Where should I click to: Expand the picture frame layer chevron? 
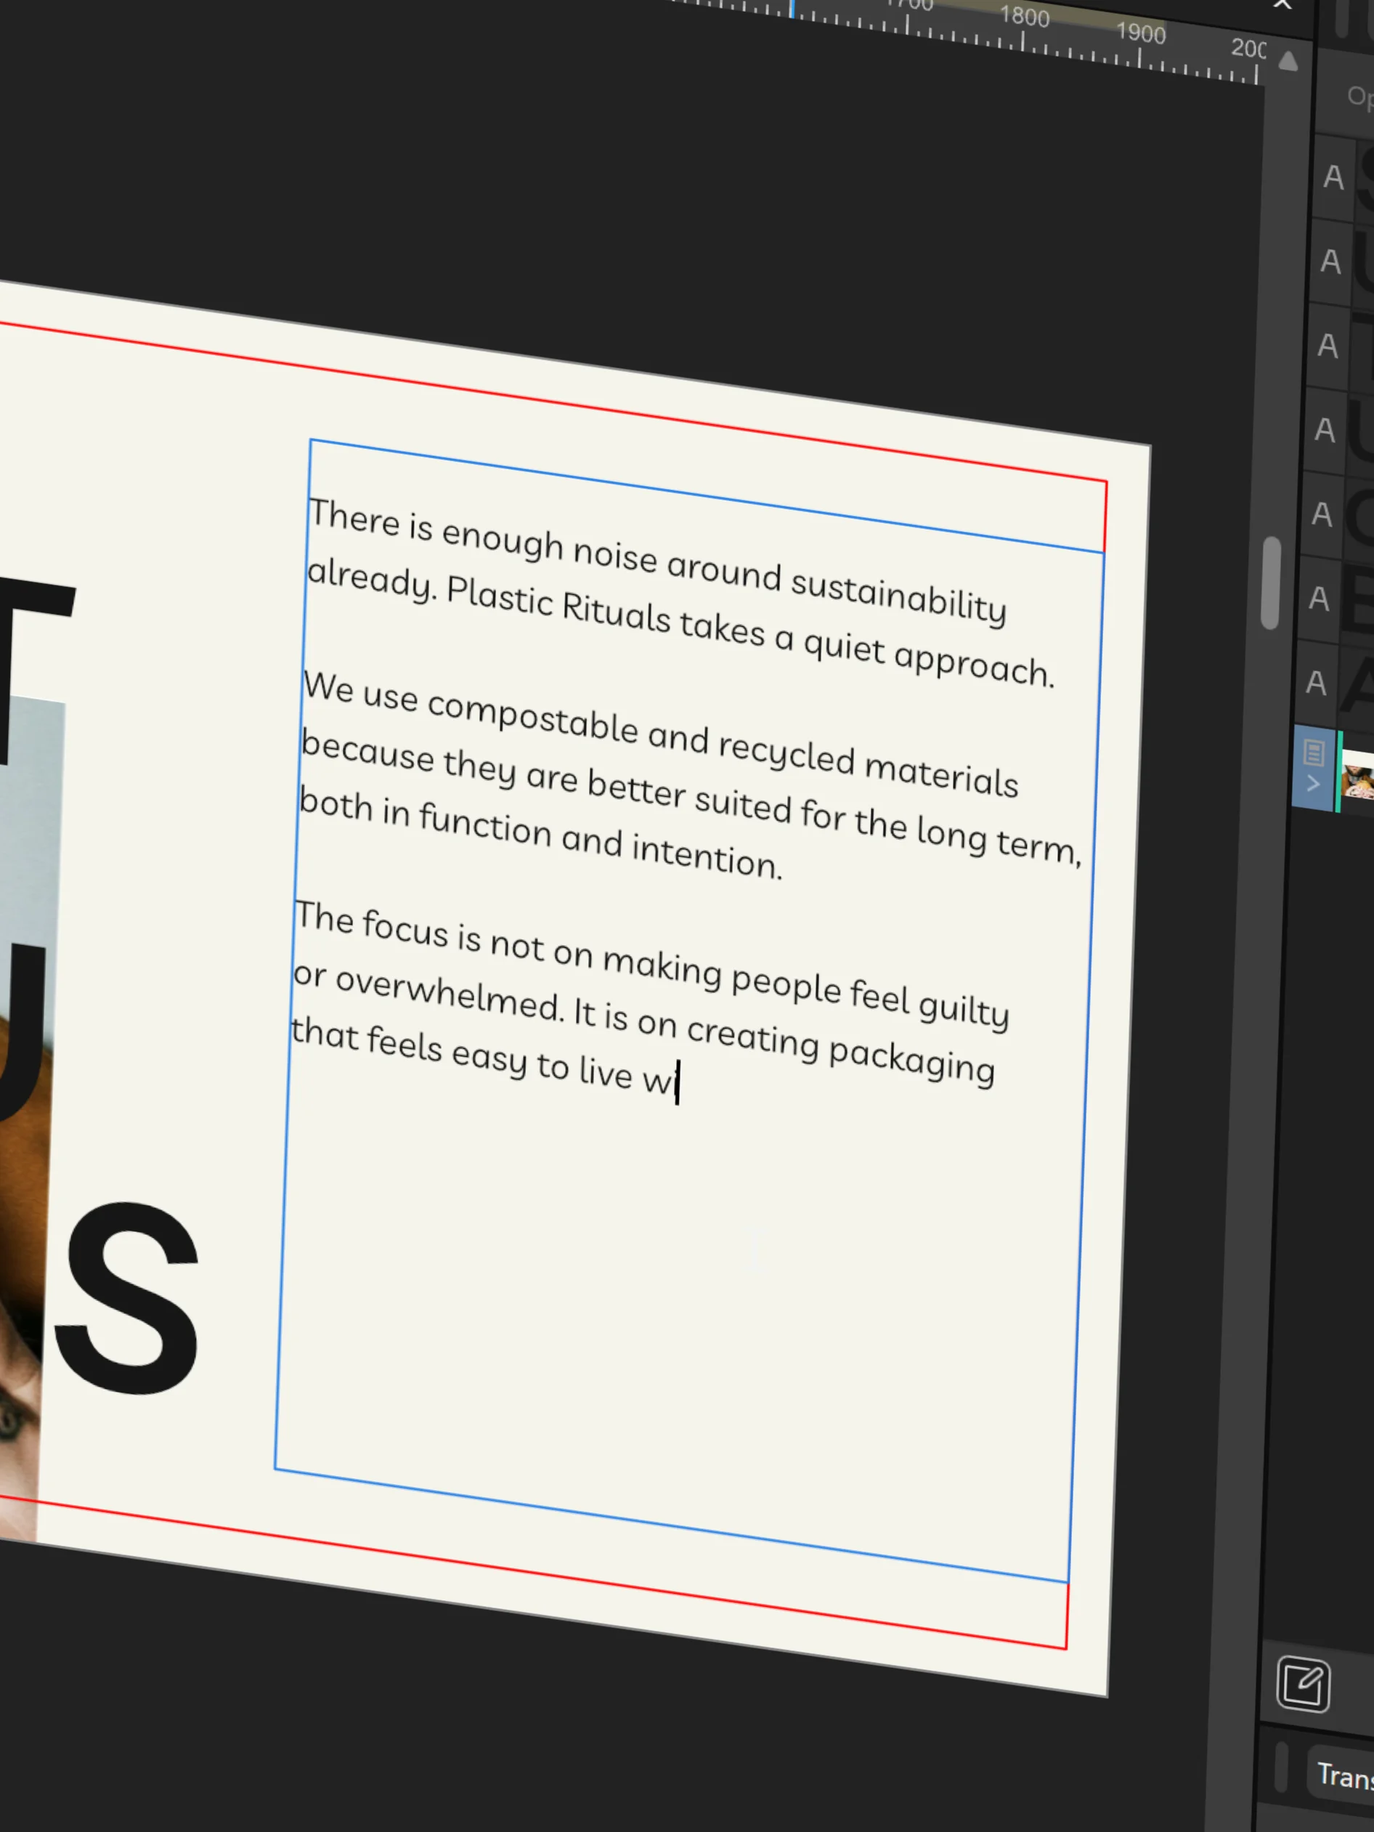(1313, 784)
